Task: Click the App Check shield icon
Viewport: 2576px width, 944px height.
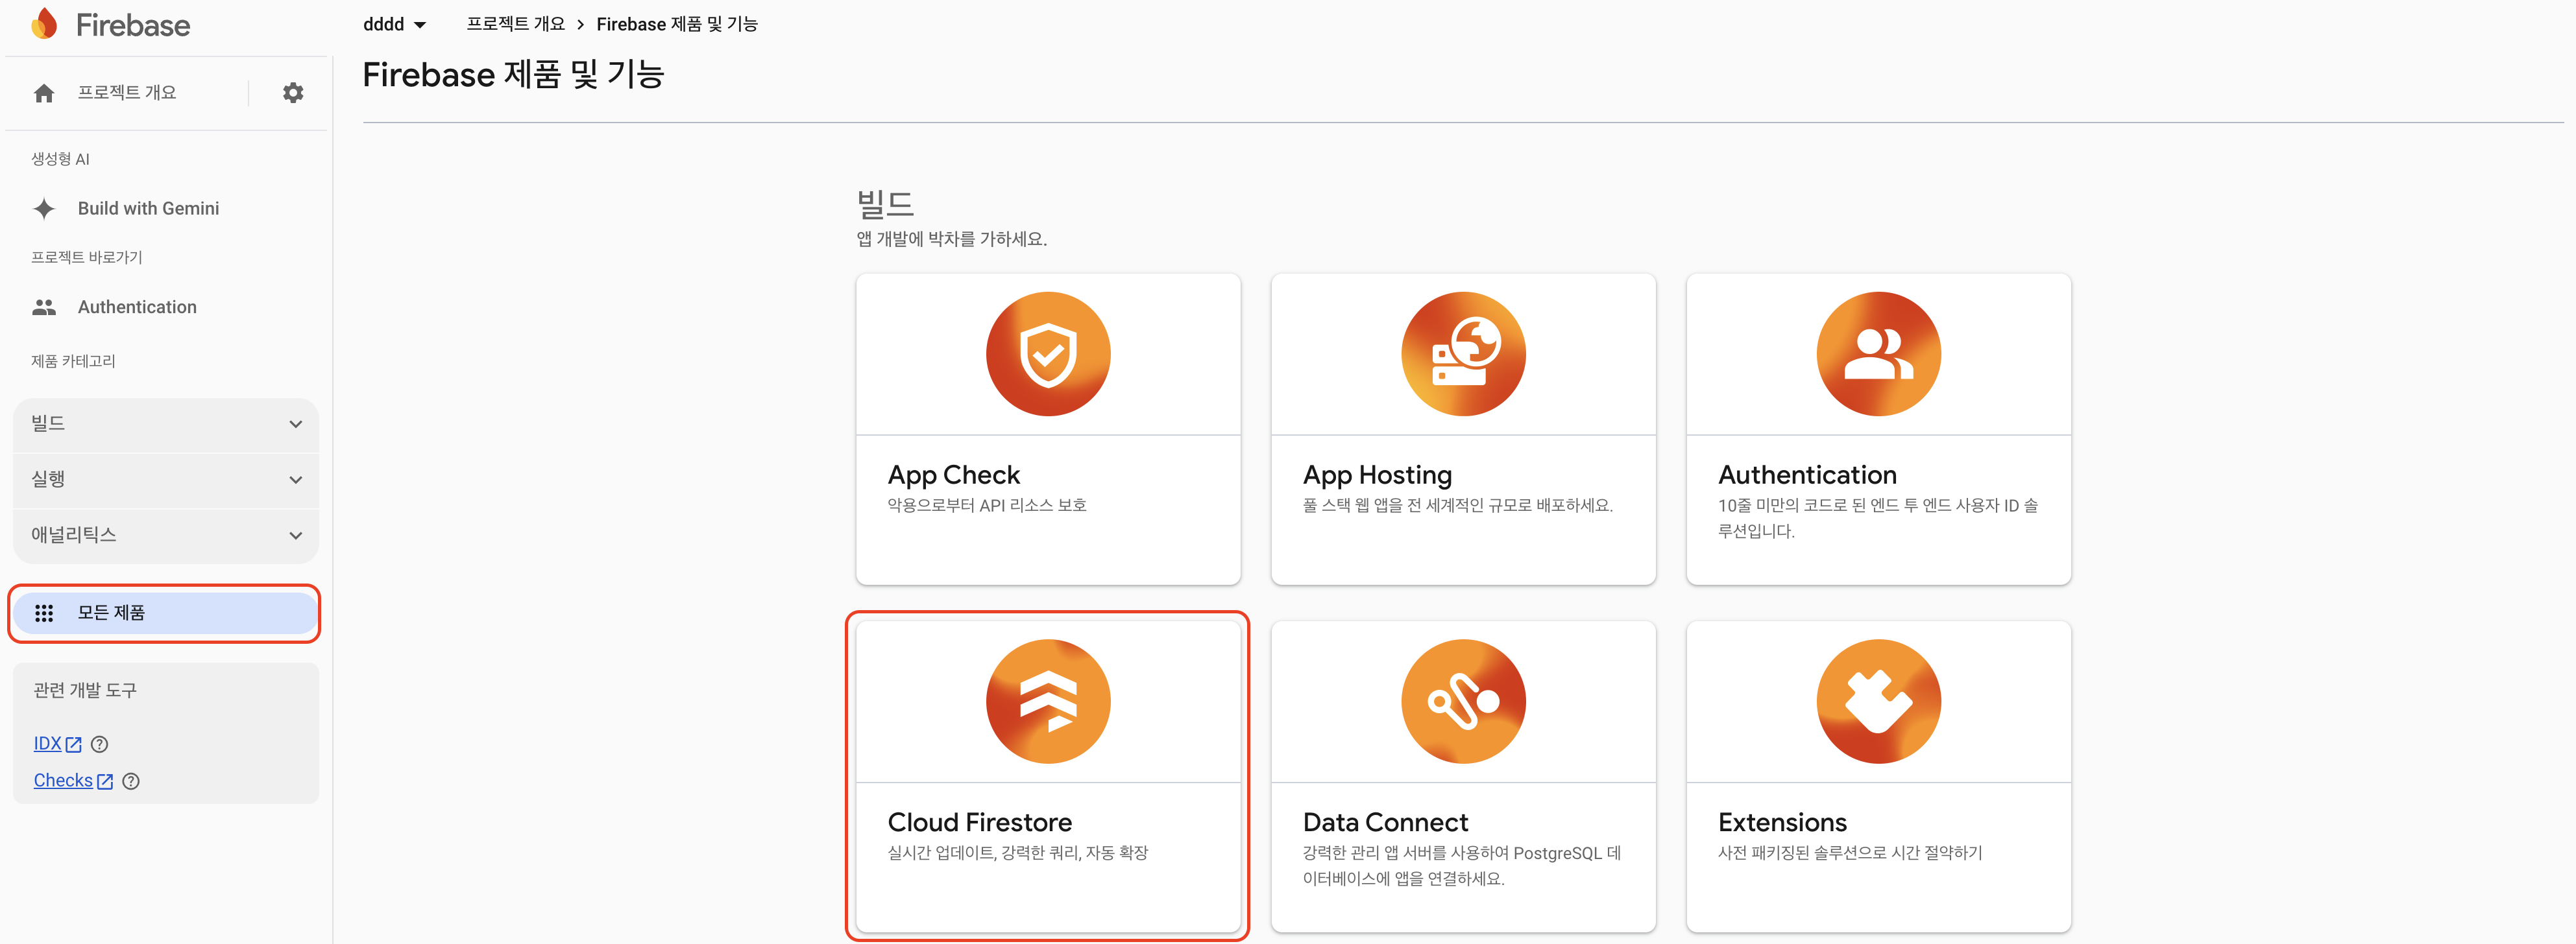Action: tap(1048, 353)
